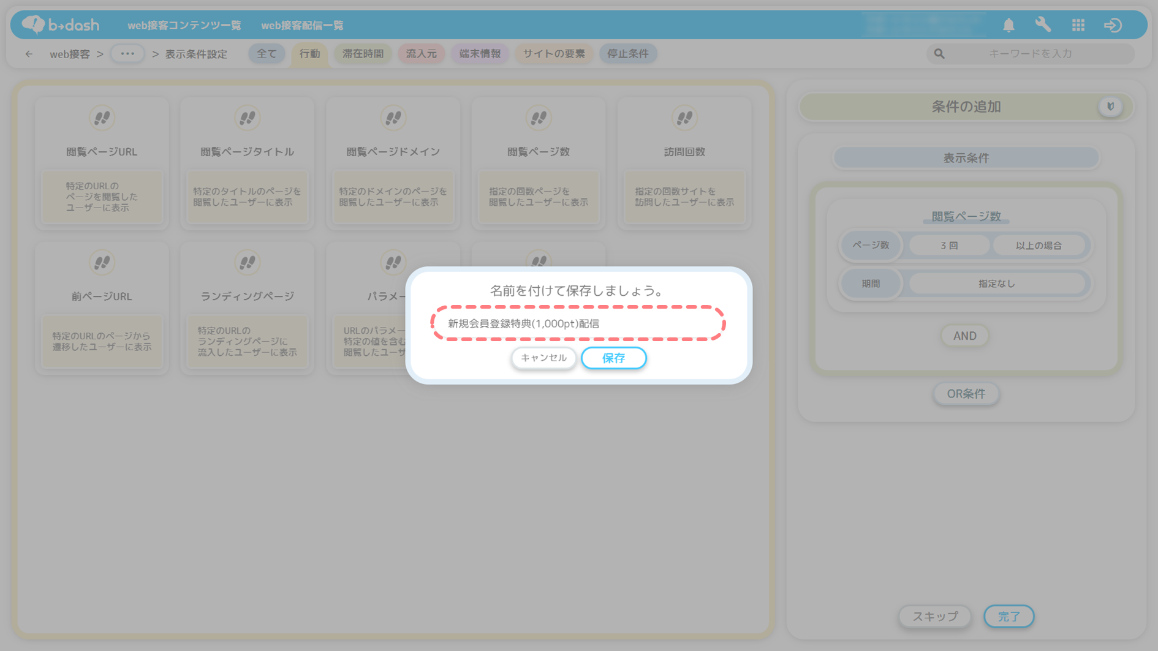Image resolution: width=1158 pixels, height=651 pixels.
Task: Click the スキップ button
Action: (x=935, y=617)
